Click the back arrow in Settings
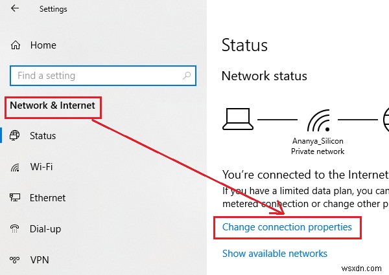Image resolution: width=389 pixels, height=275 pixels. pyautogui.click(x=15, y=9)
